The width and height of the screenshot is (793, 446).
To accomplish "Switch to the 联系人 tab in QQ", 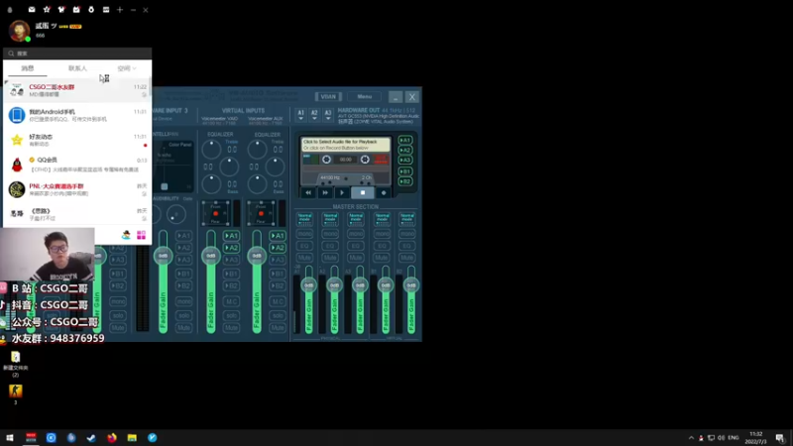I will (77, 68).
